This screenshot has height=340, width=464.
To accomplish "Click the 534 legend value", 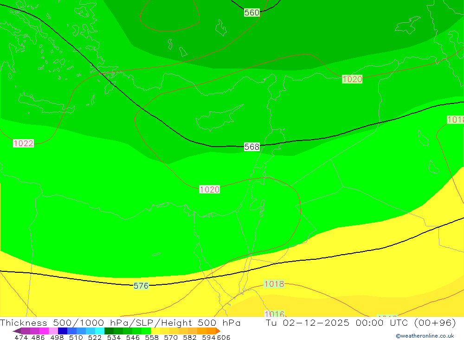I will tap(114, 338).
